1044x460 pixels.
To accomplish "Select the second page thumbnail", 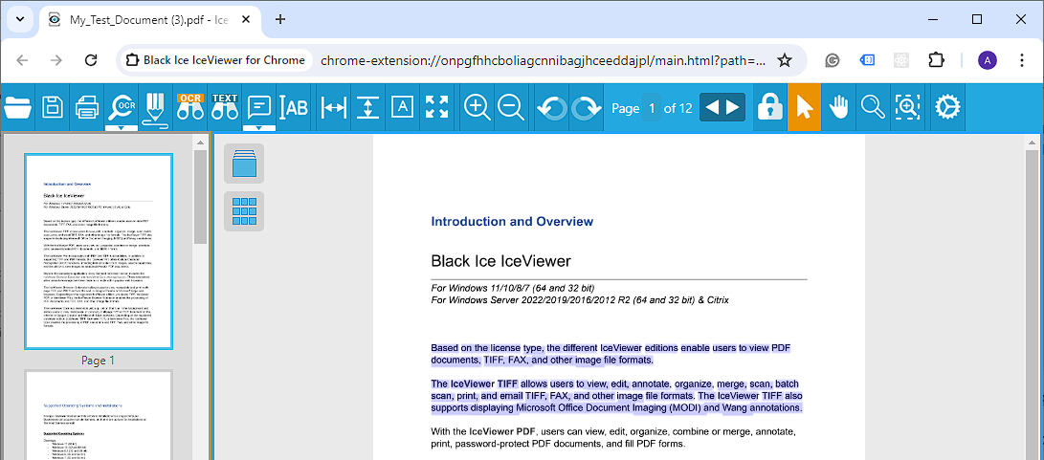I will point(99,415).
